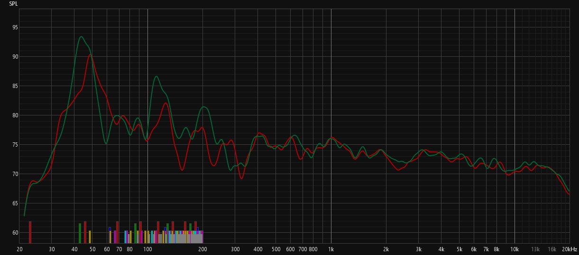Click the green trace's highest peak near 43 Hz

click(x=81, y=37)
